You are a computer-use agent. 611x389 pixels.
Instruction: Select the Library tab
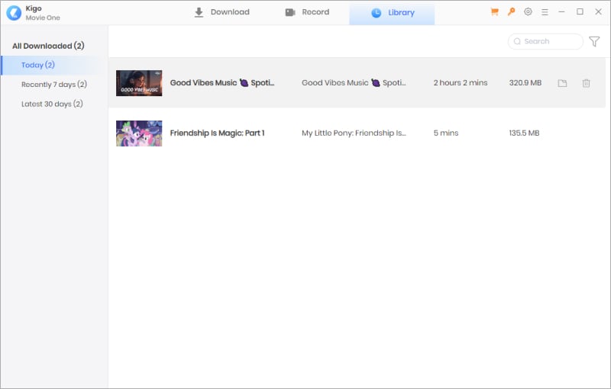point(392,13)
